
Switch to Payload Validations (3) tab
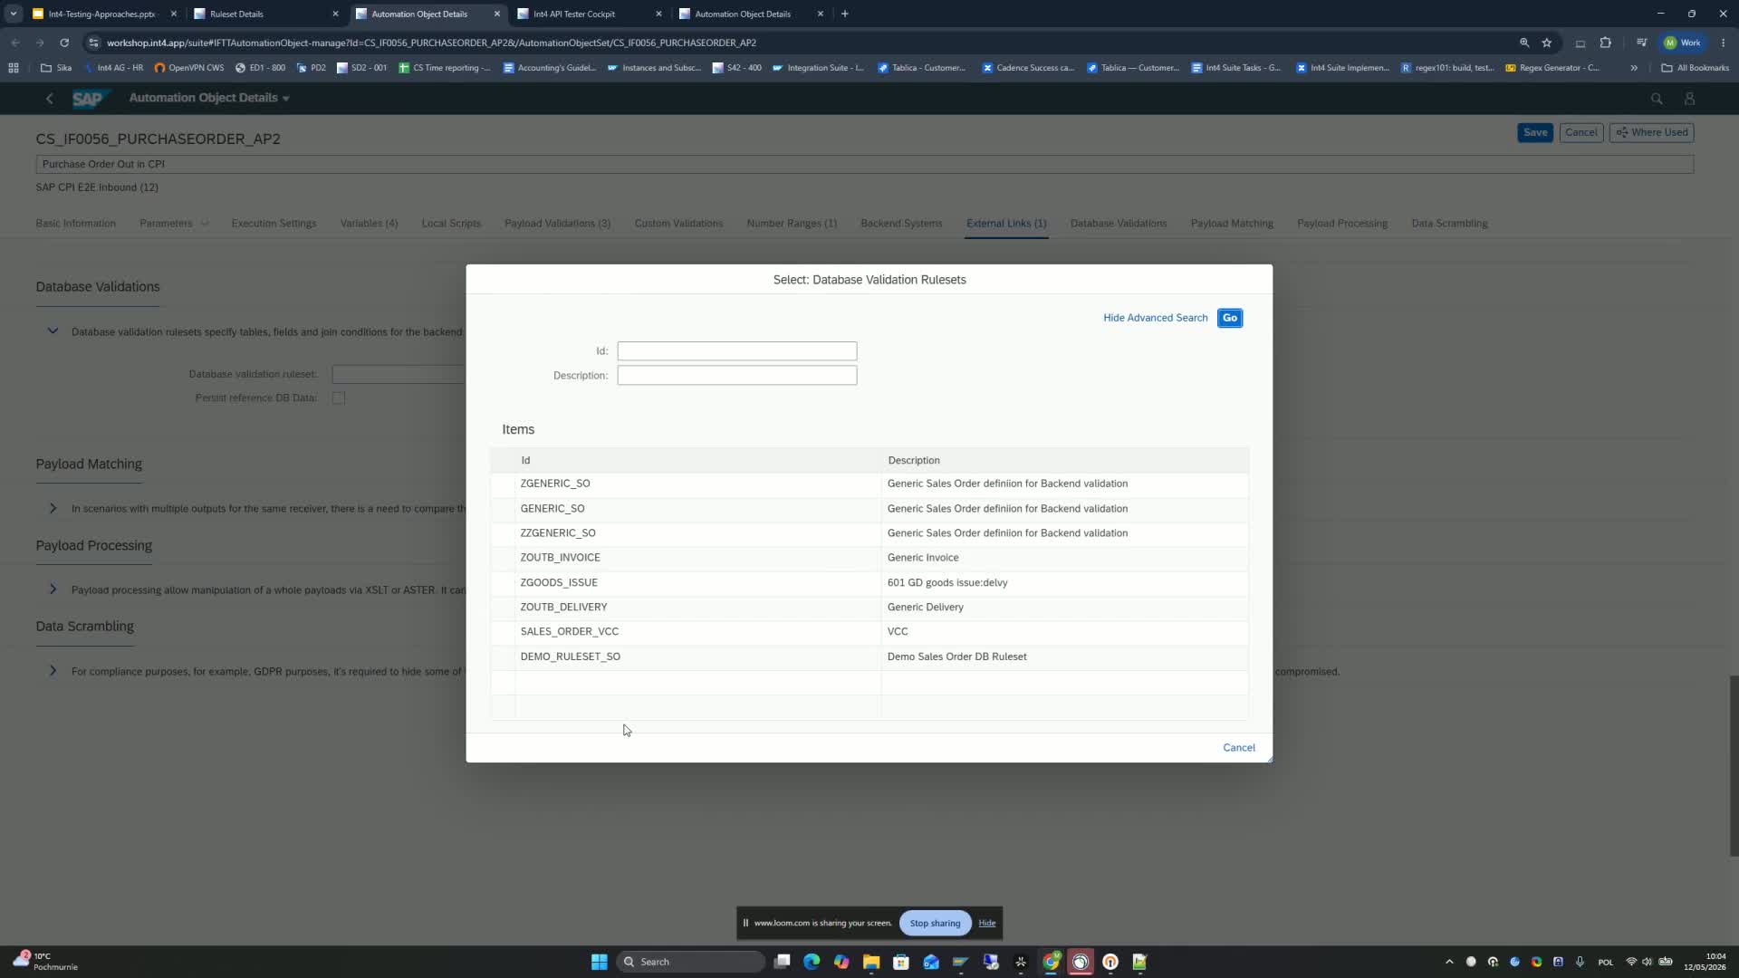[x=557, y=224]
